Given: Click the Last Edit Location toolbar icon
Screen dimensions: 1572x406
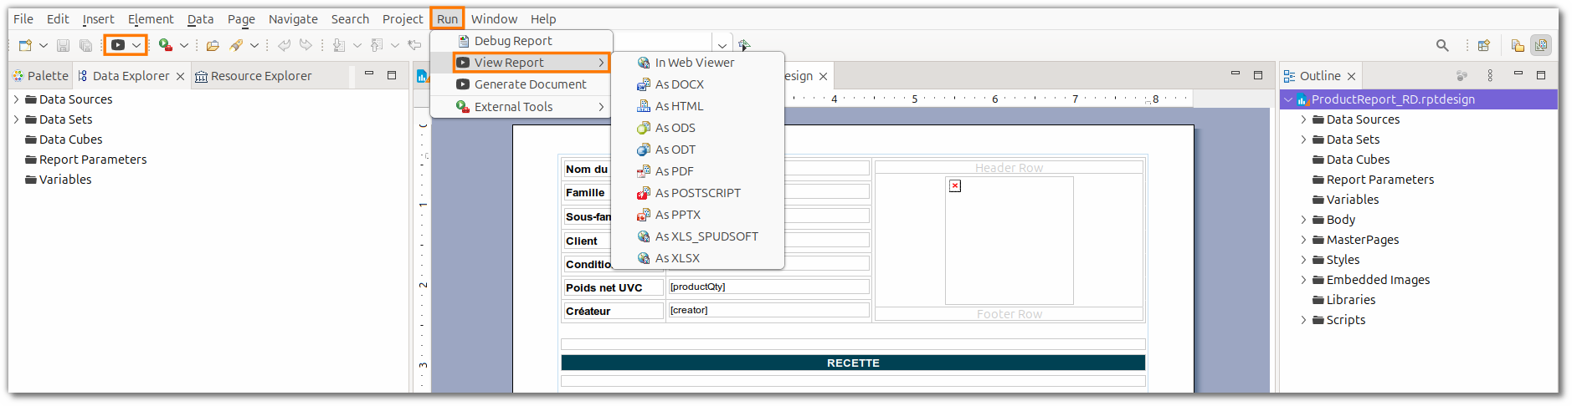Looking at the screenshot, I should pyautogui.click(x=414, y=45).
